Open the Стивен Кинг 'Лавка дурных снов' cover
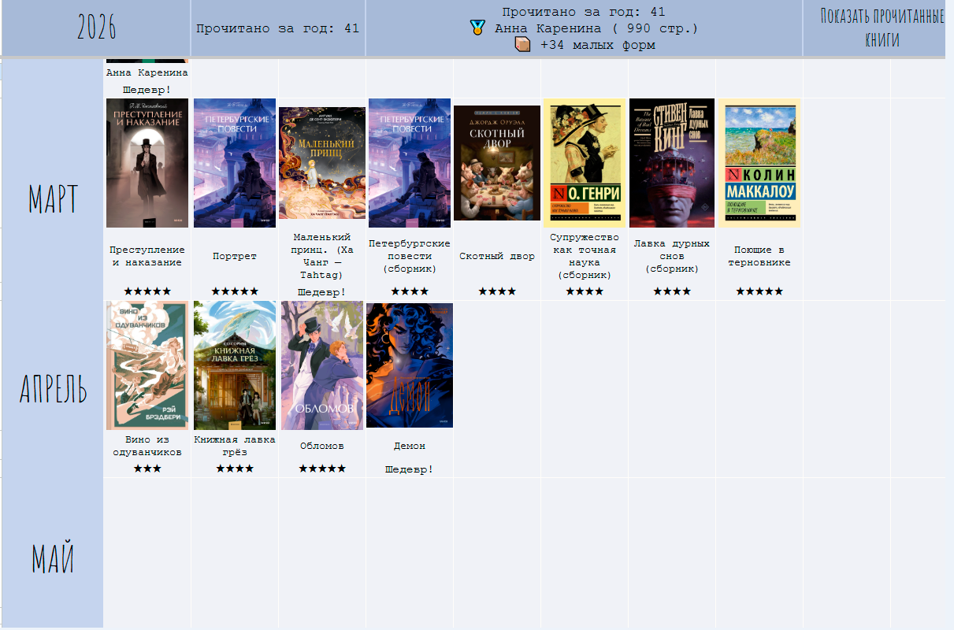Image resolution: width=954 pixels, height=630 pixels. tap(672, 163)
